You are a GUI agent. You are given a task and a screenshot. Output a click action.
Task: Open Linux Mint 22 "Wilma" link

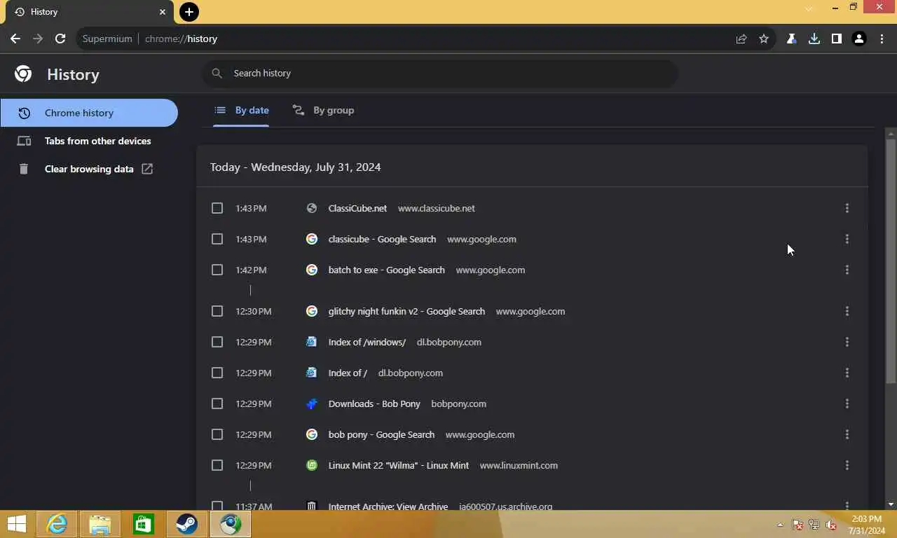pos(398,465)
